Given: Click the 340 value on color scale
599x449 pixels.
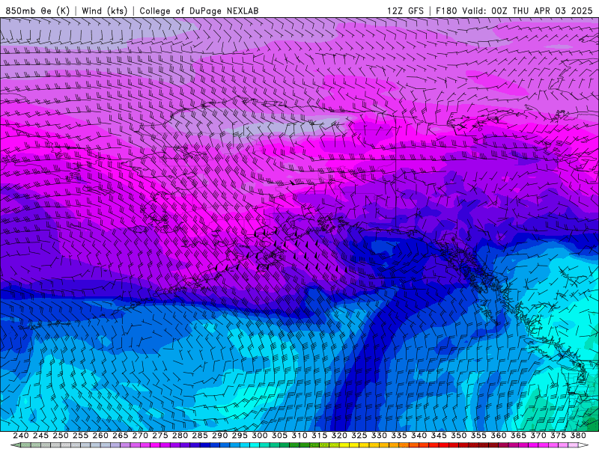Looking at the screenshot, I should 419,436.
